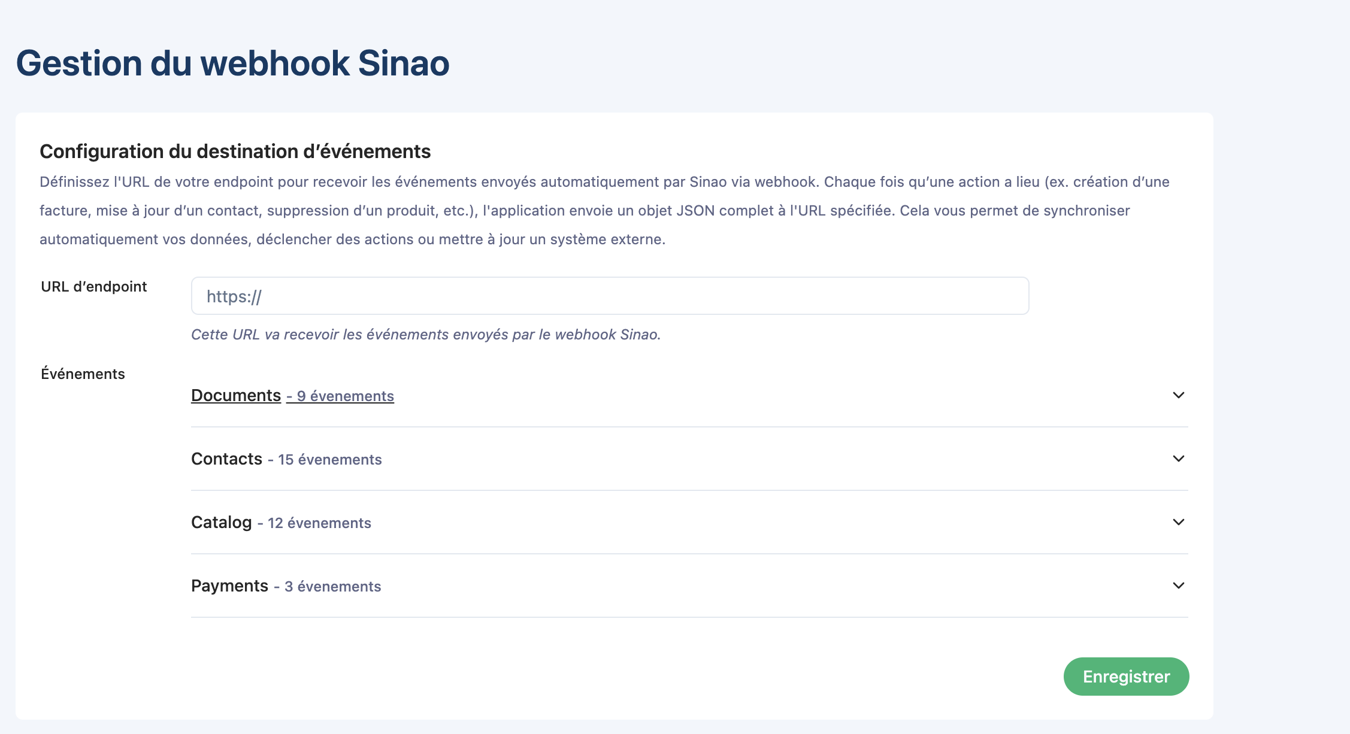Click the Payments accordion title
This screenshot has width=1350, height=734.
(229, 586)
